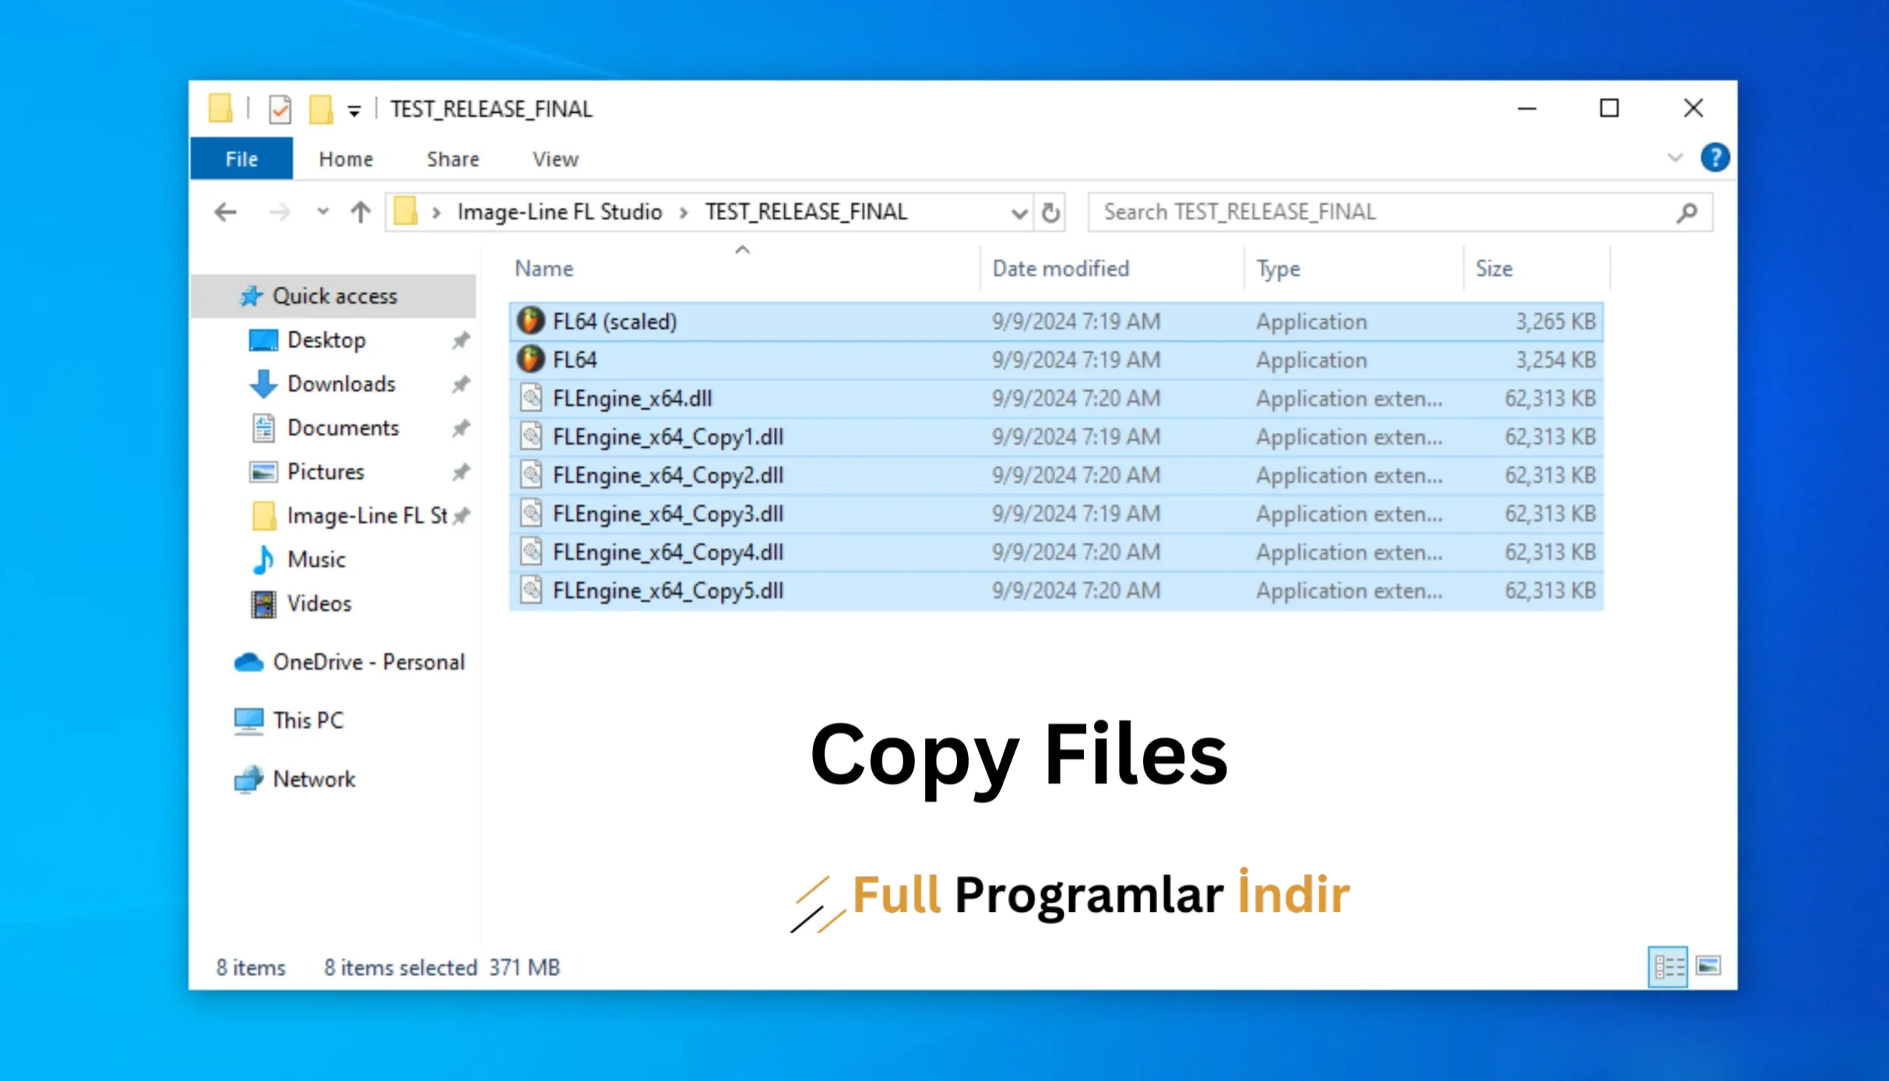Unpin Desktop using its pin icon
Screen dimensions: 1889x1081
(x=461, y=341)
